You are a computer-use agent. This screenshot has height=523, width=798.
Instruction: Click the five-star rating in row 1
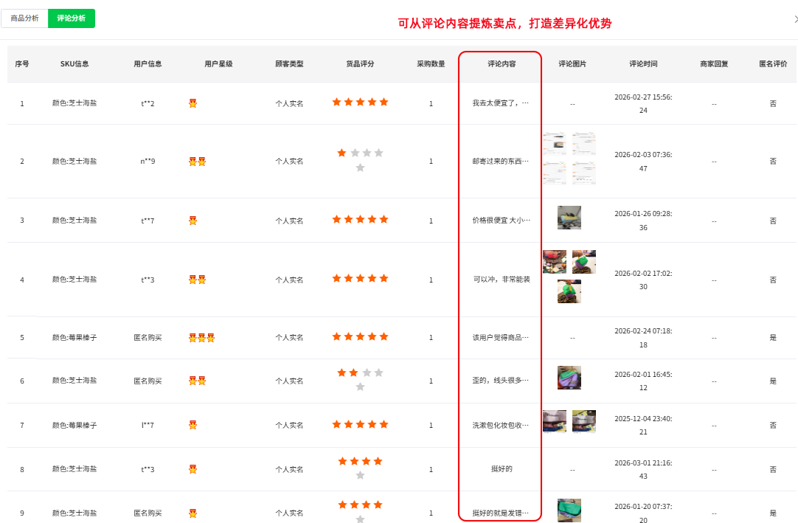360,102
